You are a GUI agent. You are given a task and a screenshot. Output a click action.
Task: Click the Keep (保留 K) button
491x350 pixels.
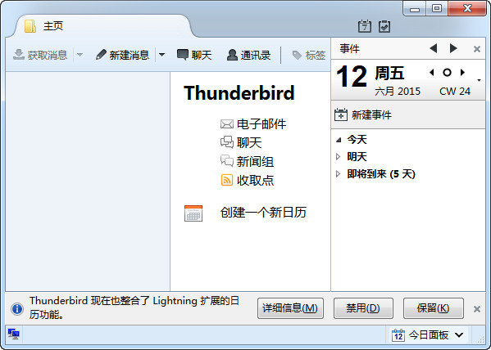pos(434,308)
